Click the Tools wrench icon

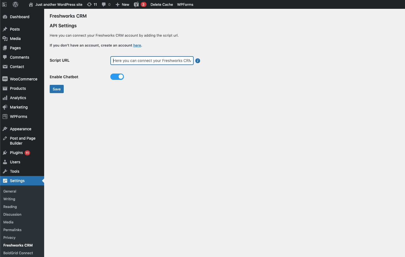tap(5, 171)
